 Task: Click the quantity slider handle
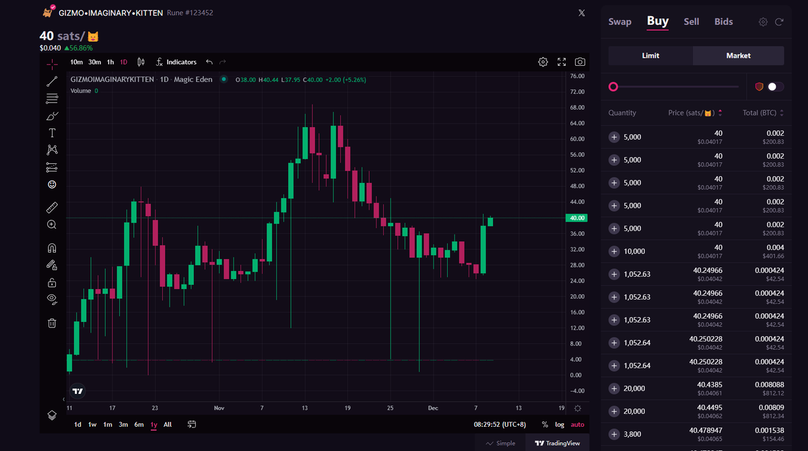(x=613, y=87)
